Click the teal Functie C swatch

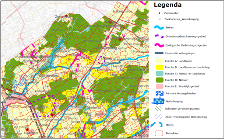click(159, 74)
